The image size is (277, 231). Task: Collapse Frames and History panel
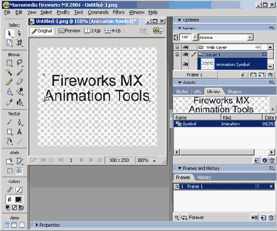tap(180, 168)
